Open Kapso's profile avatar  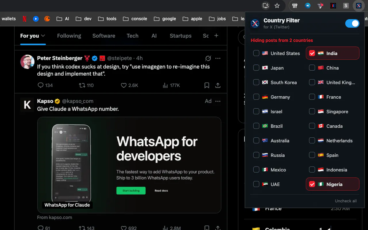click(x=27, y=105)
